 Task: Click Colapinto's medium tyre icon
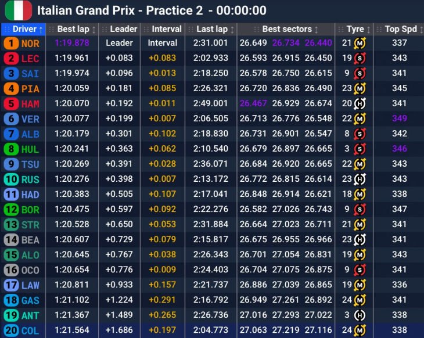[360, 330]
